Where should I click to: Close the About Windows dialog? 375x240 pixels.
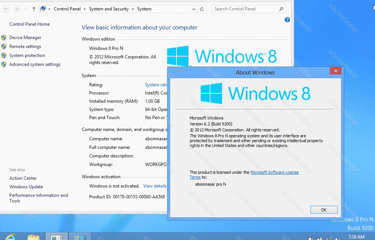pyautogui.click(x=335, y=71)
